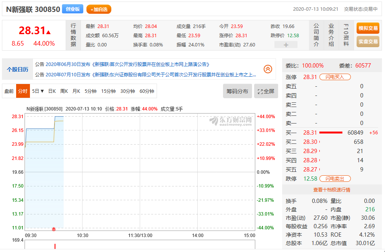The height and width of the screenshot is (252, 385).
Task: Click the red marker dot on the time axis
Action: (x=54, y=229)
